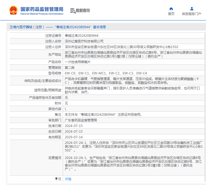This screenshot has width=206, height=185.
Task: Click the 变更情况 row label
Action: (x=55, y=158)
